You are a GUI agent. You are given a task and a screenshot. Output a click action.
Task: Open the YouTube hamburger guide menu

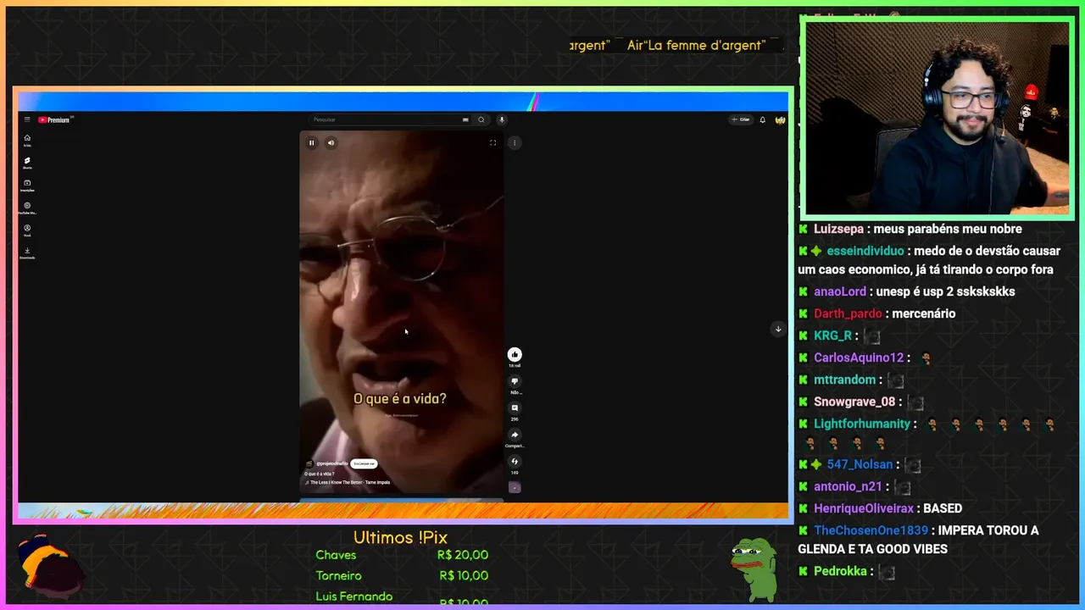click(x=27, y=119)
